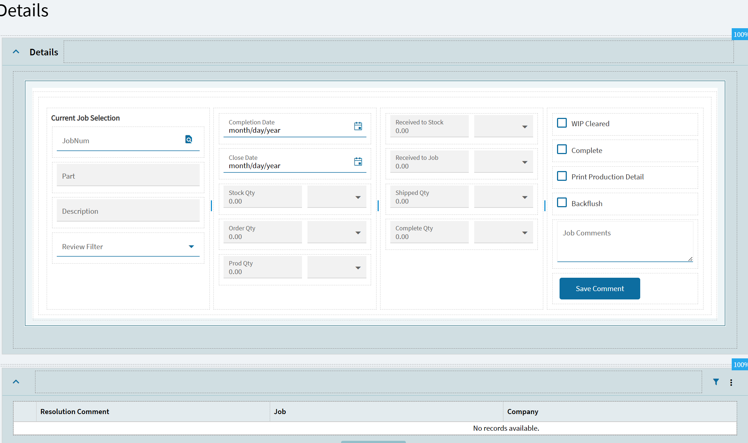
Task: Collapse the Details panel chevron
Action: 16,52
